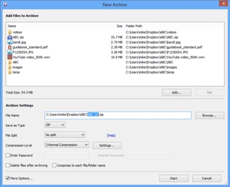Screen dimensions: 230x187
Task: Select the videos folder icon
Action: click(10, 32)
